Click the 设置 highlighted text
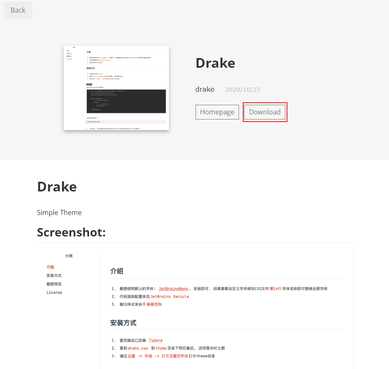Viewport: 389px width, 369px height. pos(131,356)
